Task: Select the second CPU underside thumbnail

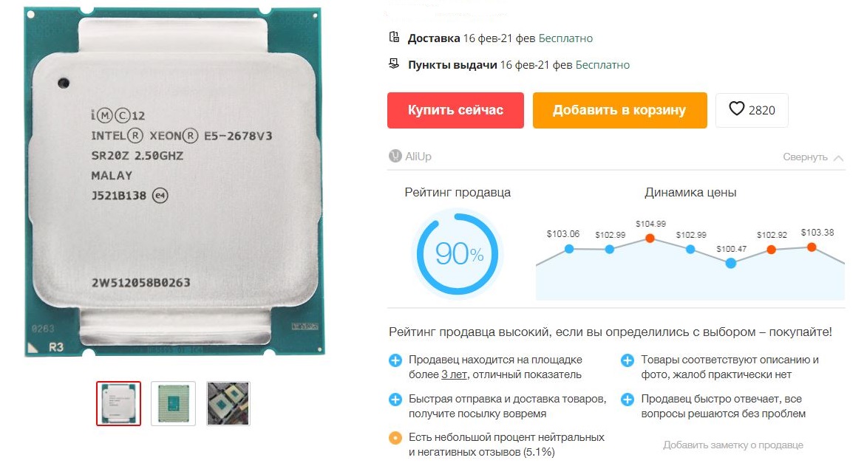Action: tap(173, 403)
